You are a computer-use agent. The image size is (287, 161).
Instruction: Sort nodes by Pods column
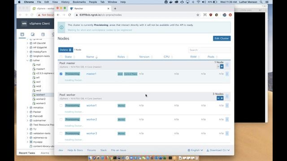(213, 57)
